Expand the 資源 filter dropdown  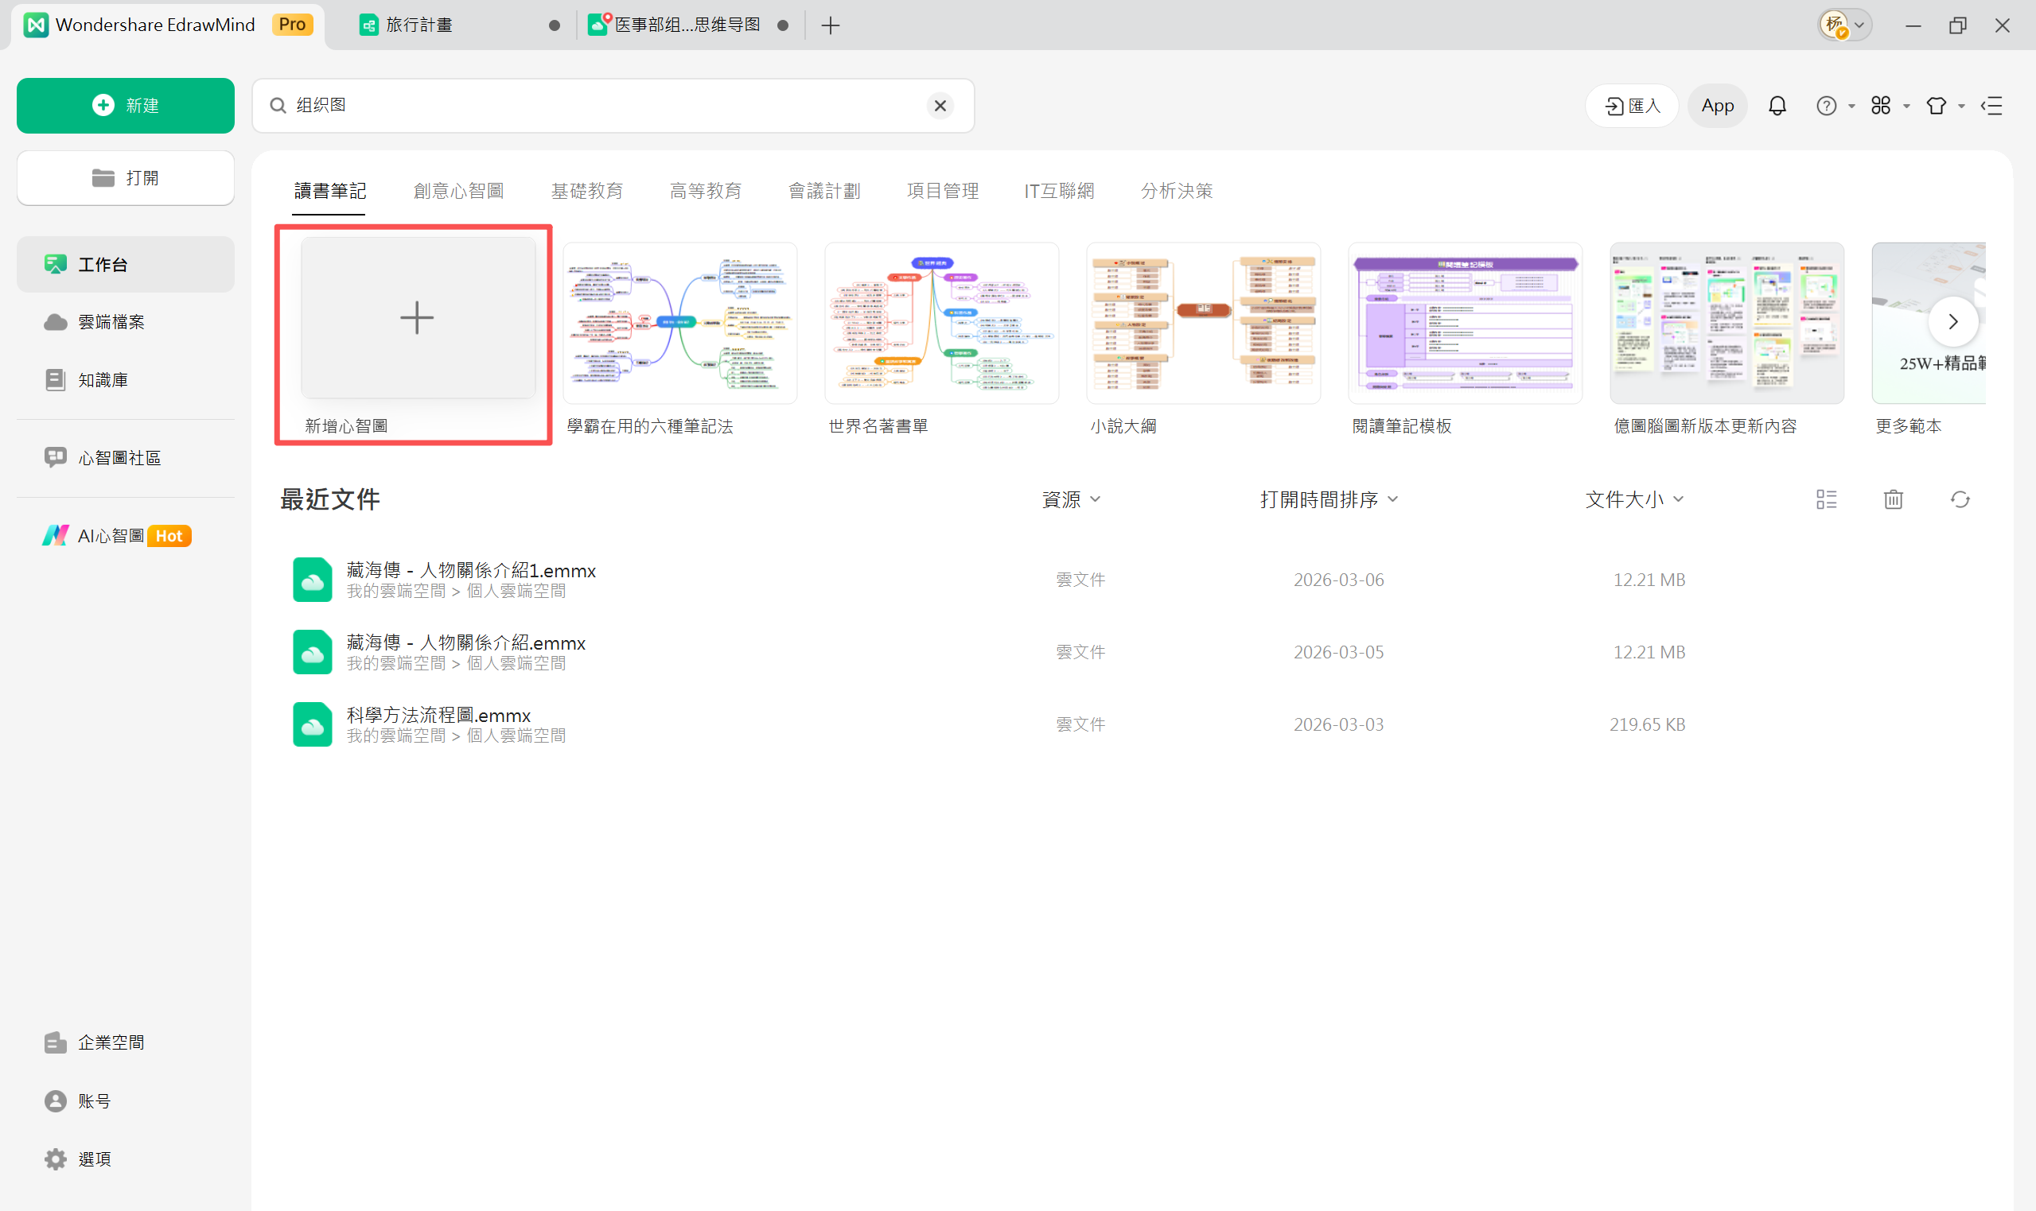(1070, 499)
